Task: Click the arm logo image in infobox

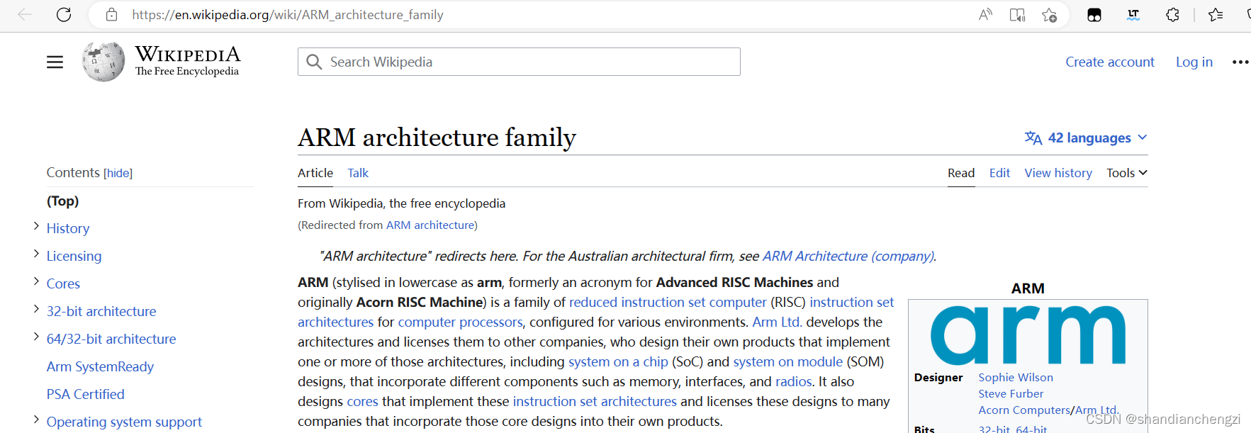Action: (x=1028, y=334)
